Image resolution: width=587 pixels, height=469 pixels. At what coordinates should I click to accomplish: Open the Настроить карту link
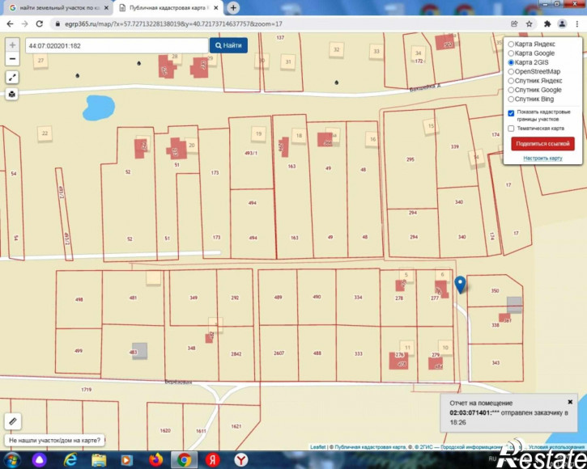click(542, 158)
